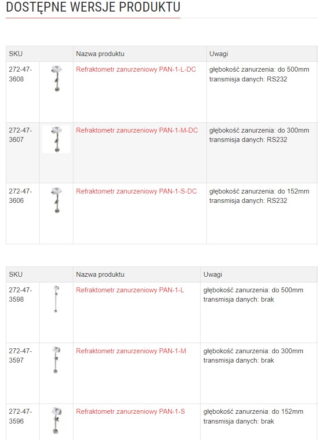Open the Refraktometr zanurzeniowy PAN-1-S-DC link
This screenshot has height=440, width=318.
[x=136, y=191]
